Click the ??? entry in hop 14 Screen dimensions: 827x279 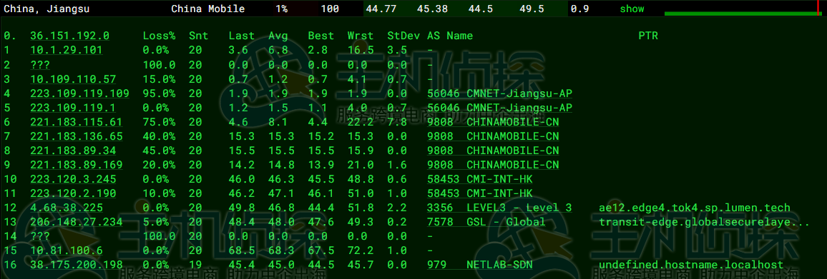[x=40, y=236]
